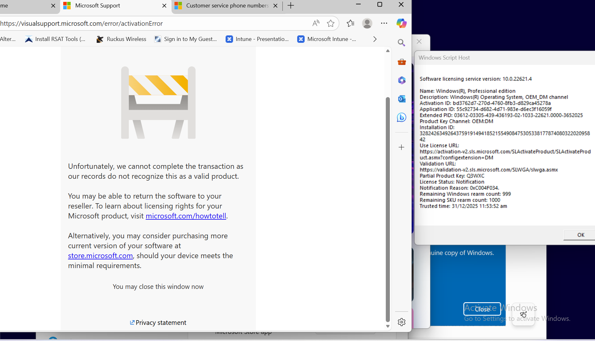
Task: Open sidebar search magnifier icon
Action: pos(402,43)
